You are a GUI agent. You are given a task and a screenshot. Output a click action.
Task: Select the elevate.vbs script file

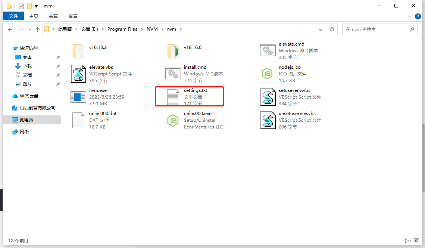(x=78, y=74)
